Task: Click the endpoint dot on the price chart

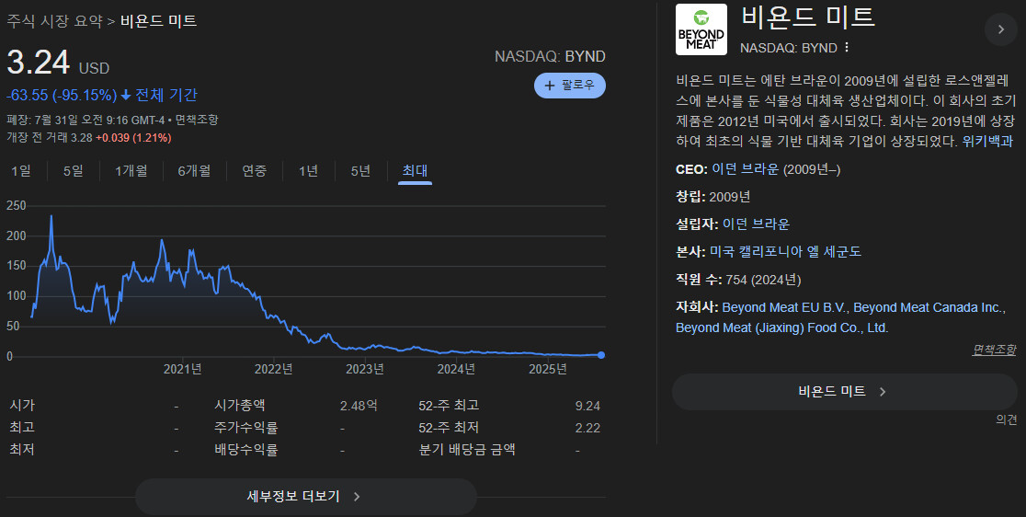Action: pos(601,355)
